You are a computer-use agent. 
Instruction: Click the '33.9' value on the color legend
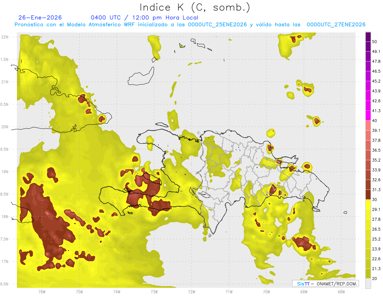pyautogui.click(x=376, y=170)
